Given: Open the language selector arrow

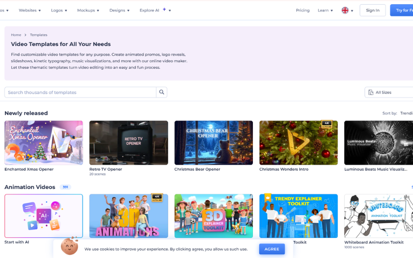Looking at the screenshot, I should click(352, 11).
